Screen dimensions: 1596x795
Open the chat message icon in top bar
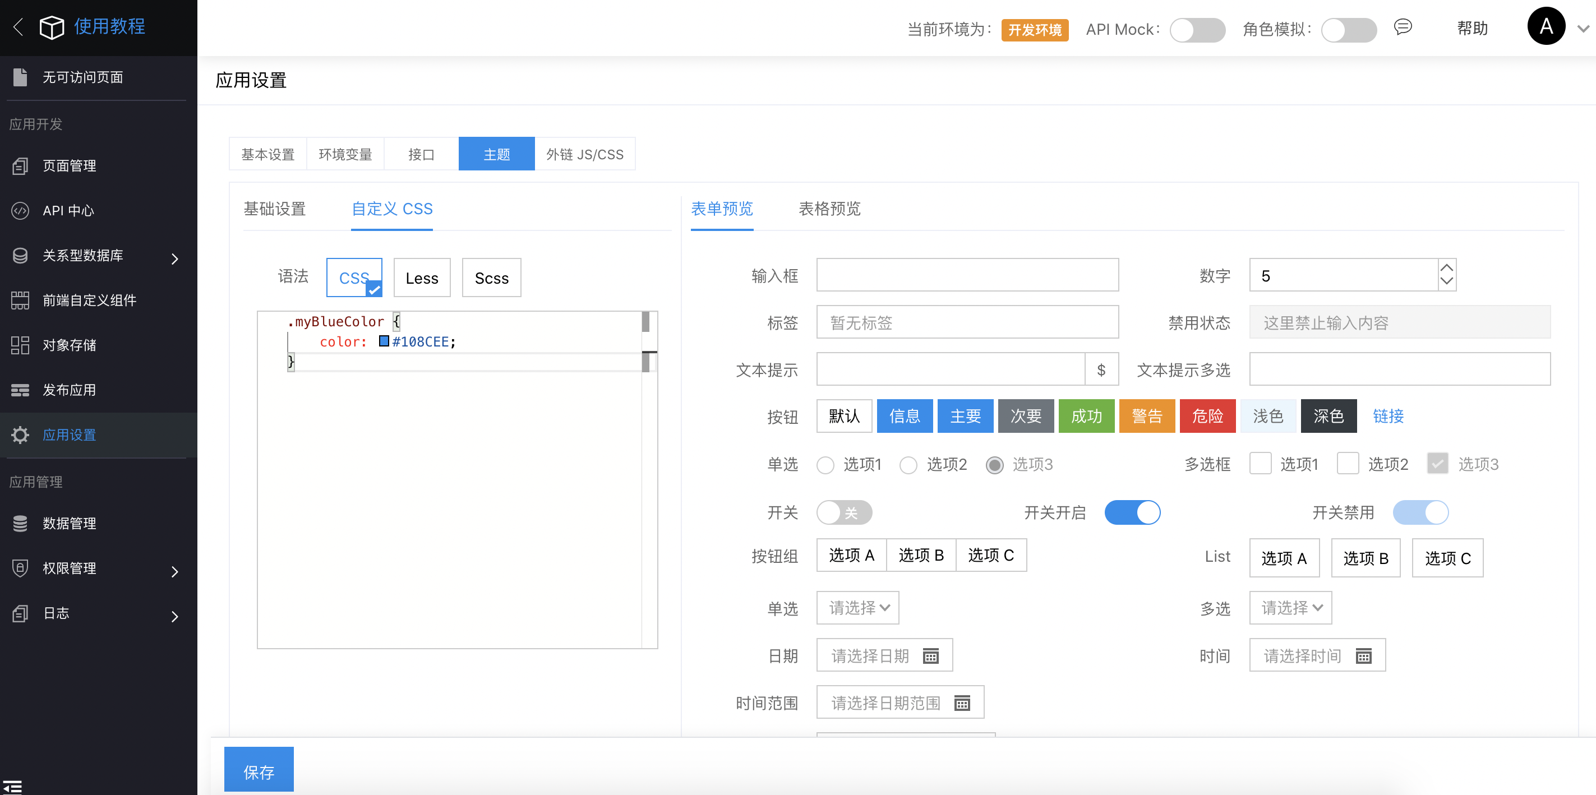coord(1403,27)
